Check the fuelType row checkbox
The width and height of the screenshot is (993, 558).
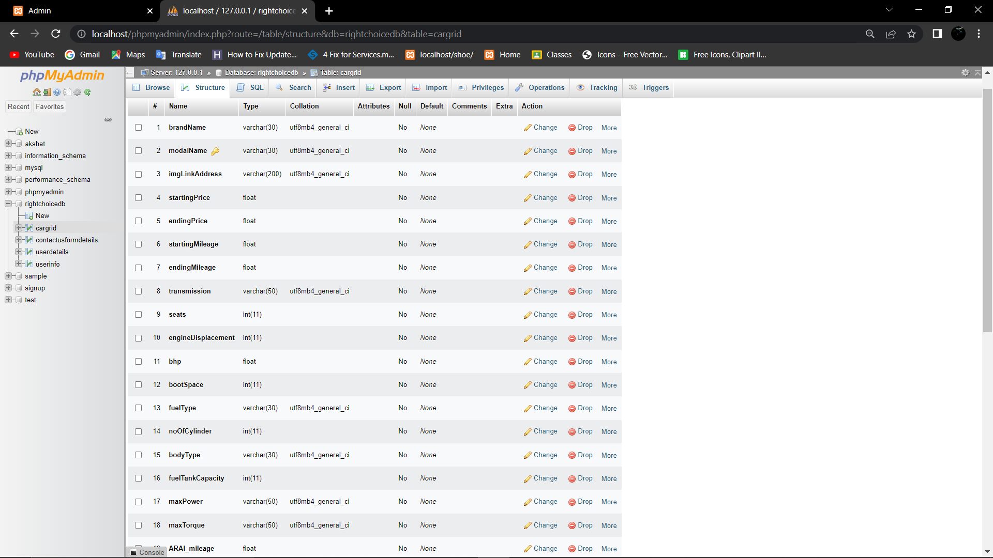coord(138,408)
